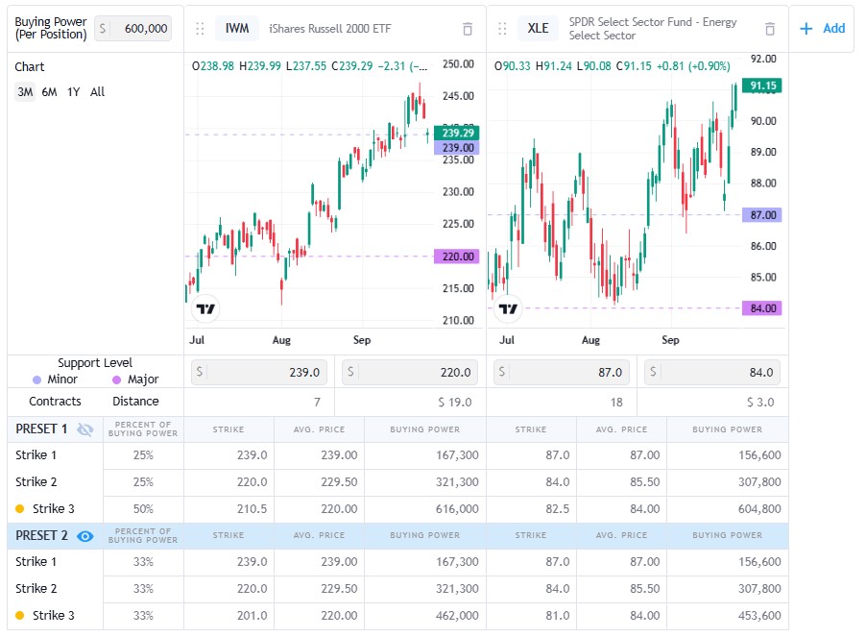
Task: Click the 220.00 major support label on IWM chart
Action: tap(455, 257)
